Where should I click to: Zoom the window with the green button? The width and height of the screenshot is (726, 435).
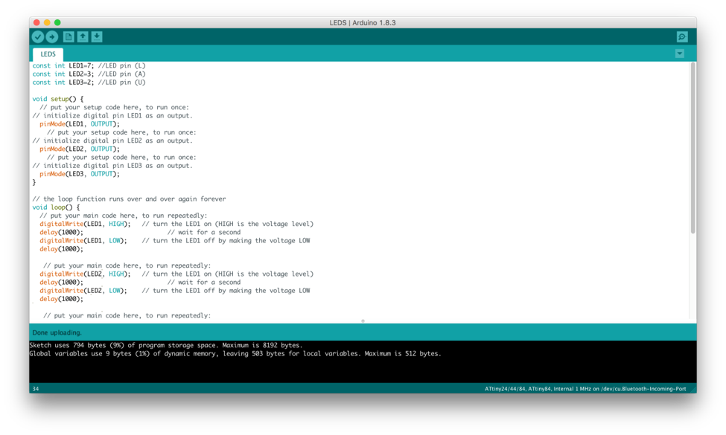[57, 22]
